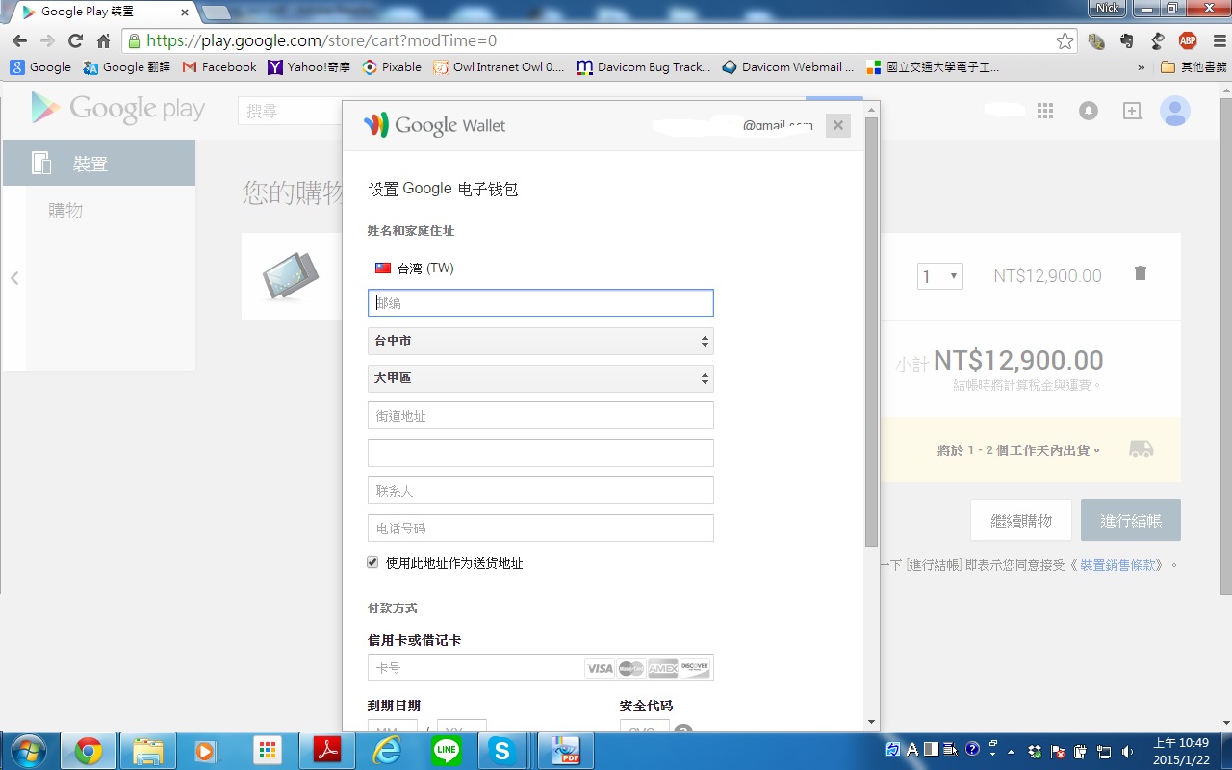Bookmark this page with the star icon
This screenshot has width=1232, height=770.
coord(1065,41)
